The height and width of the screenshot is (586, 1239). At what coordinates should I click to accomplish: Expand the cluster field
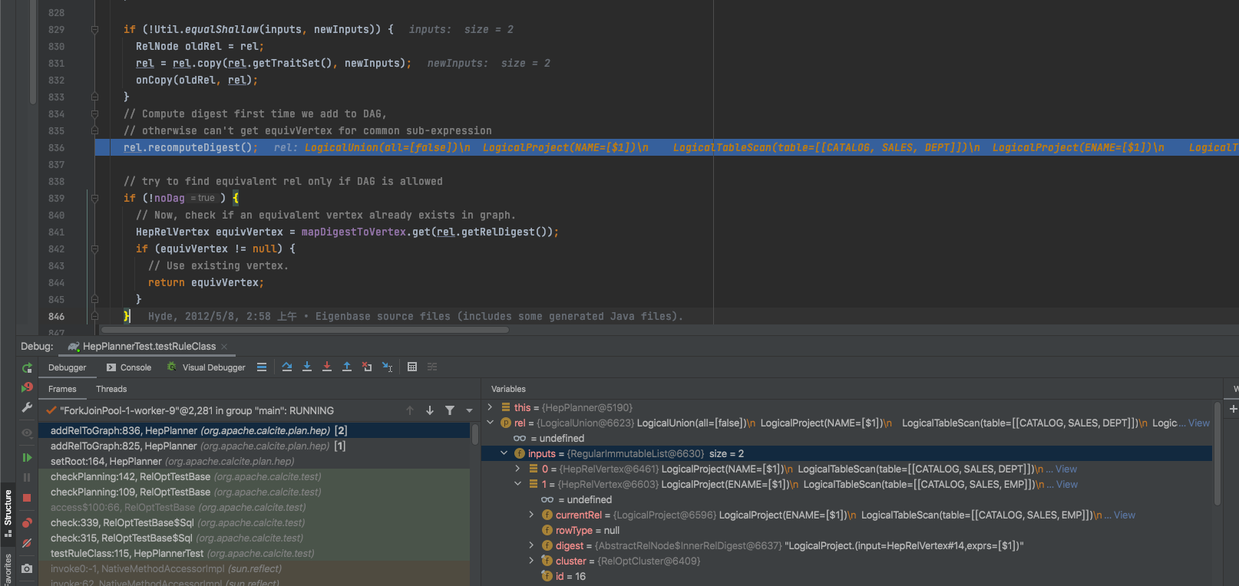[x=531, y=561]
